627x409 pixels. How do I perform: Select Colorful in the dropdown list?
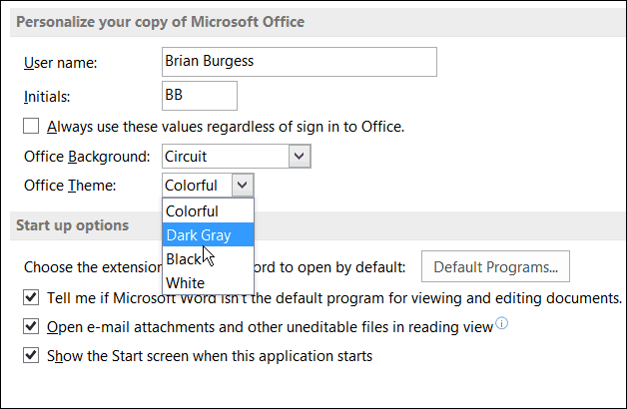tap(208, 210)
